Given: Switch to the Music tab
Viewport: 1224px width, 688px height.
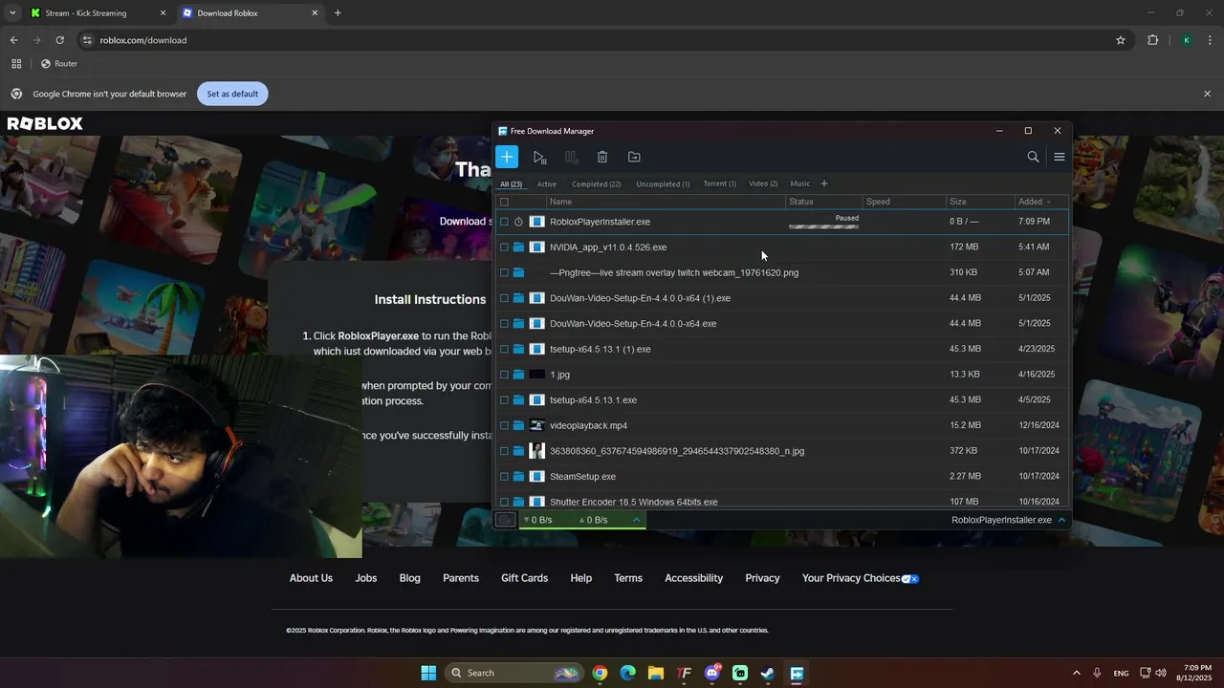Looking at the screenshot, I should click(x=800, y=183).
